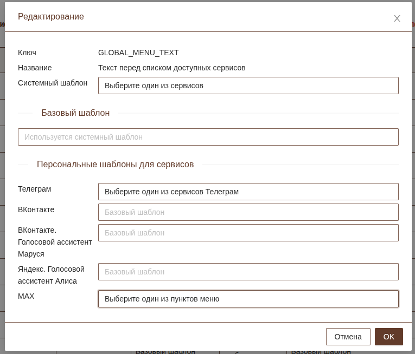Click the MAX label

(x=26, y=296)
